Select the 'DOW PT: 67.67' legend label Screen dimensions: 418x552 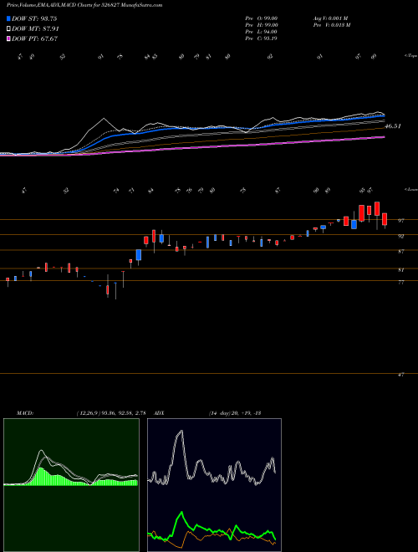[x=35, y=38]
